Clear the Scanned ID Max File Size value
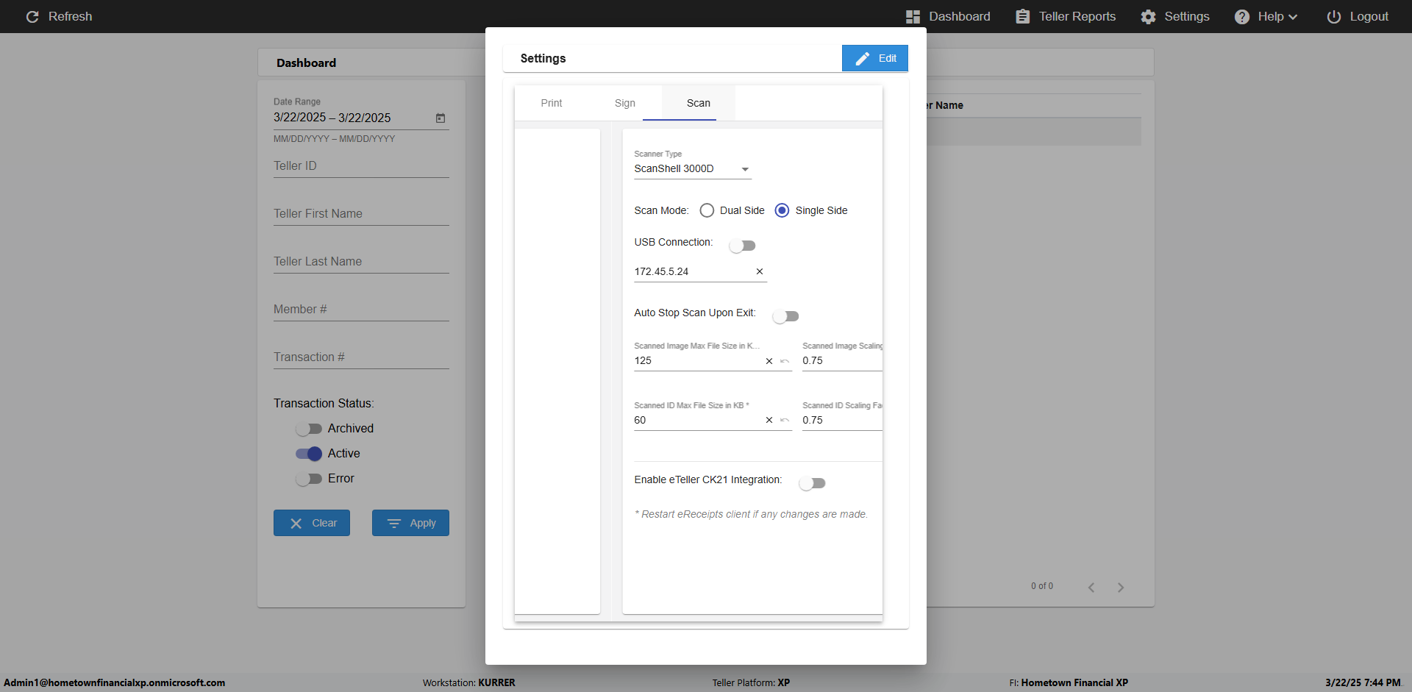This screenshot has width=1412, height=692. click(769, 421)
